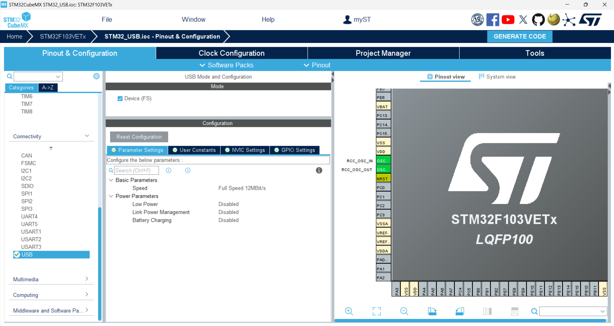Open the GPIO Settings tab
Viewport: 614px width, 326px height.
click(x=295, y=150)
